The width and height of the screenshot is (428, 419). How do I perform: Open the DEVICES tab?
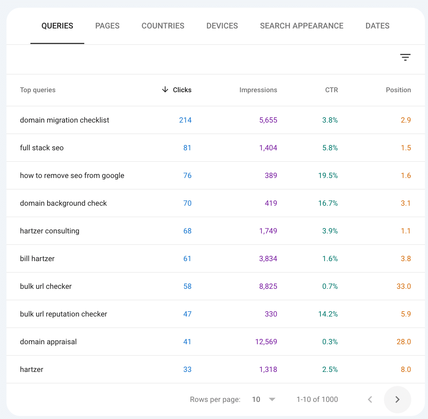pos(222,26)
